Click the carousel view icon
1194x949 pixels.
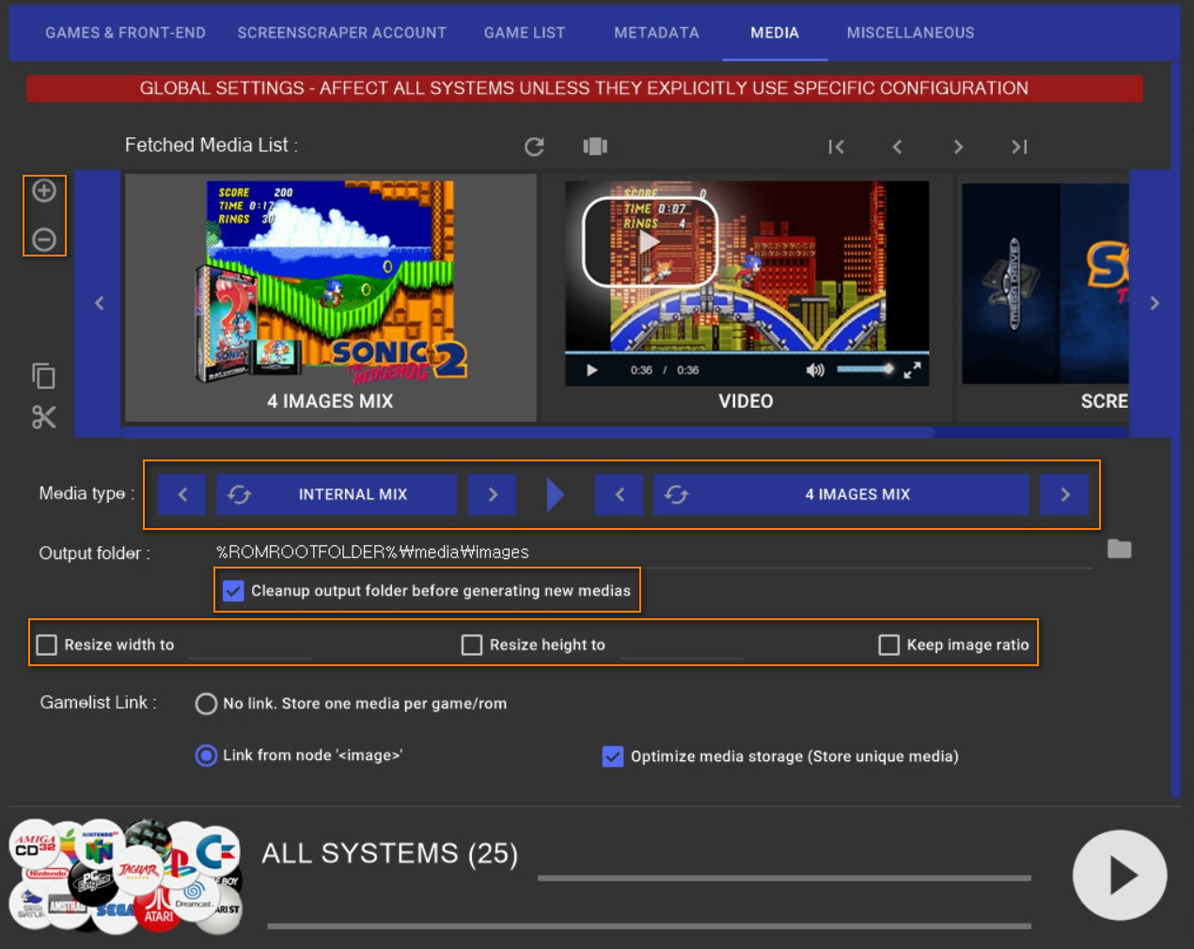[x=595, y=146]
